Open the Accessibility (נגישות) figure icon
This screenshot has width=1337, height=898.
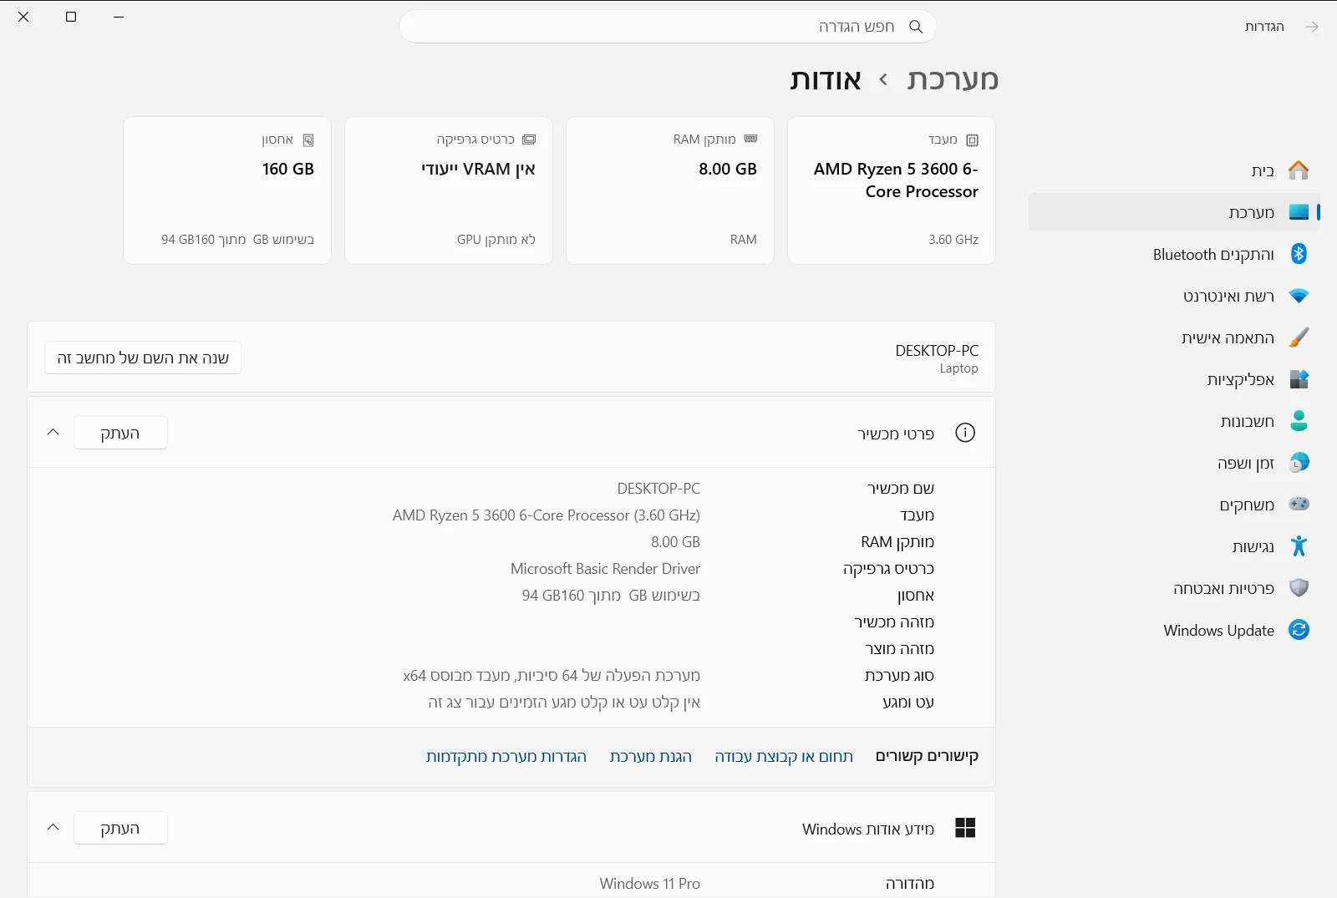1299,546
